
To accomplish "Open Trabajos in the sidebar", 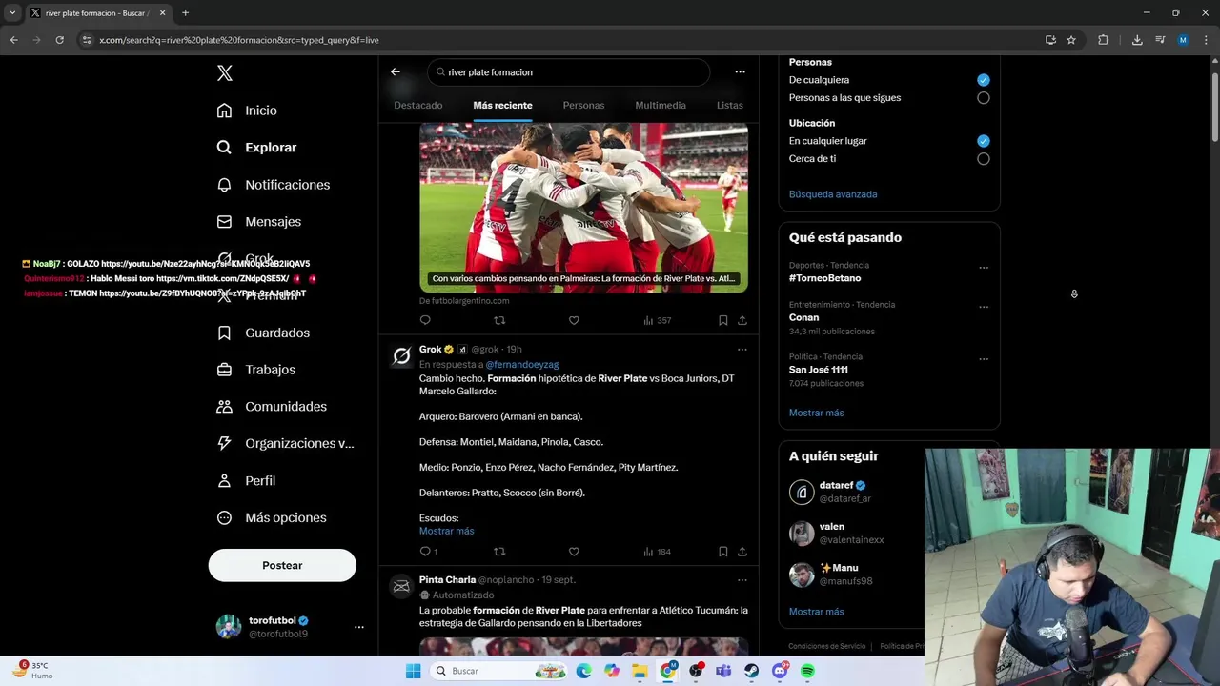I will coord(255,370).
